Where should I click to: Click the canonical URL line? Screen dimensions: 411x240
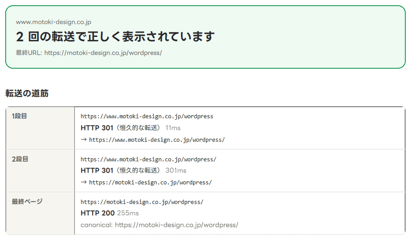(x=159, y=225)
